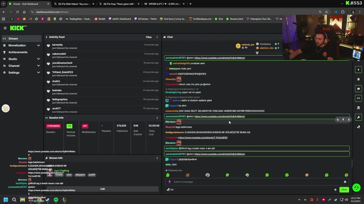Open Windows taskbar search
This screenshot has height=204, width=364.
14,200
